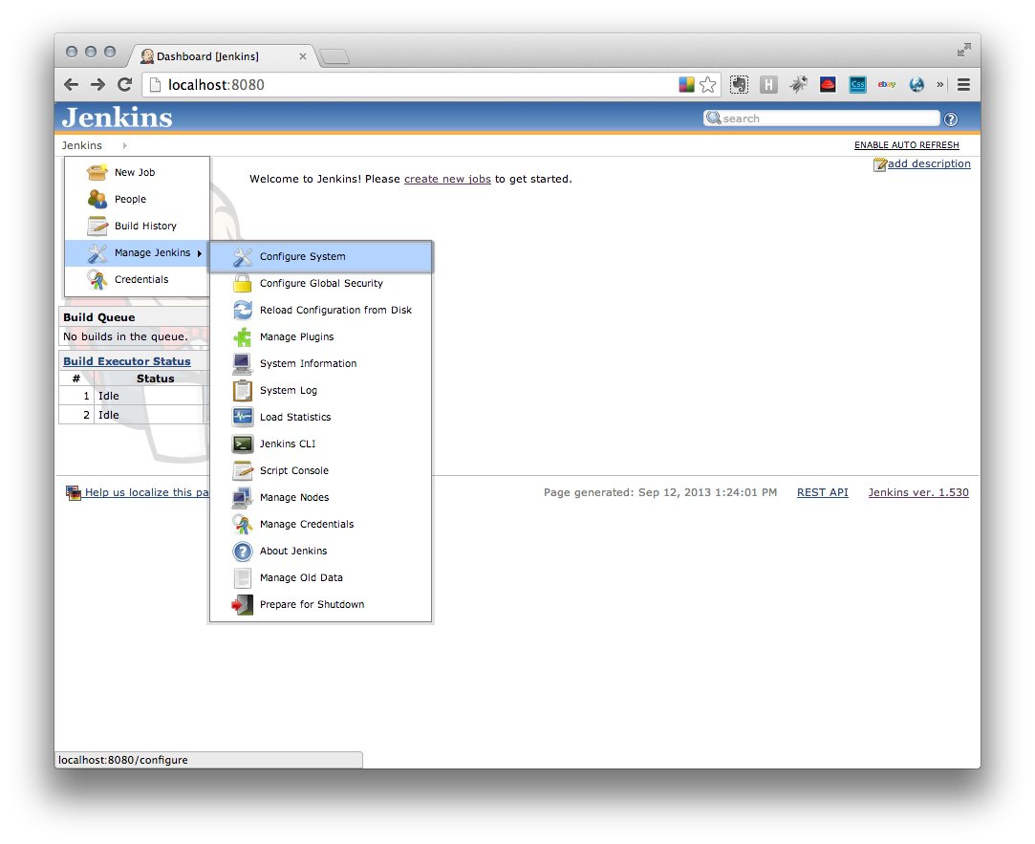Click the browser bookmark star icon

[x=707, y=84]
